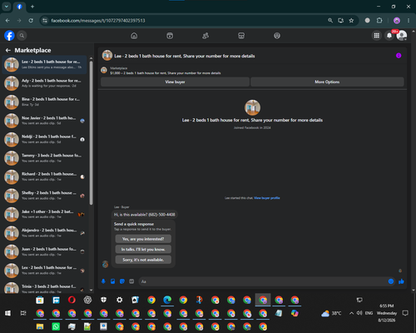Click the More Options button
The image size is (416, 333).
click(x=327, y=82)
